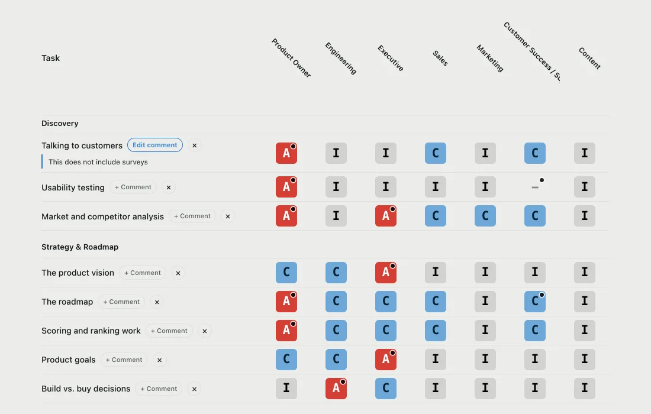Toggle Content cell for Market and competitor analysis

pyautogui.click(x=585, y=216)
